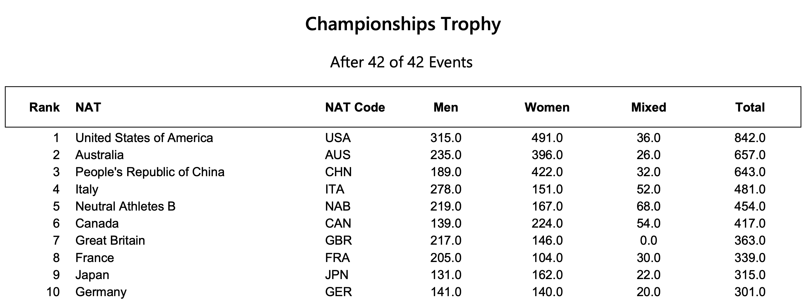The height and width of the screenshot is (302, 812).
Task: Click Germany's total score 301.0
Action: [x=750, y=292]
